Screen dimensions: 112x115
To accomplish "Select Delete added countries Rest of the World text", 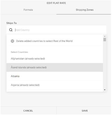I will coord(44,41).
